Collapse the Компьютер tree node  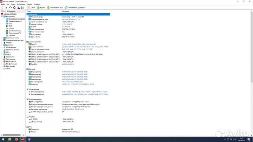pyautogui.click(x=2, y=16)
